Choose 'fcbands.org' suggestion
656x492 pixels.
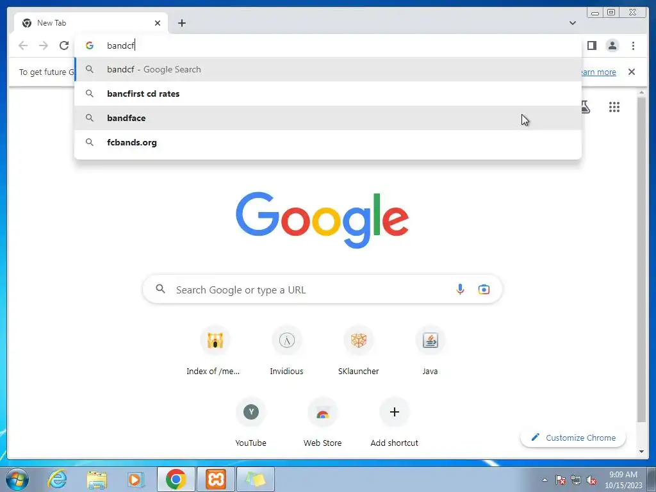(328, 142)
